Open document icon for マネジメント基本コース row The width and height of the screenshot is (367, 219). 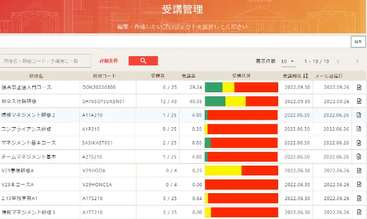pos(358,143)
